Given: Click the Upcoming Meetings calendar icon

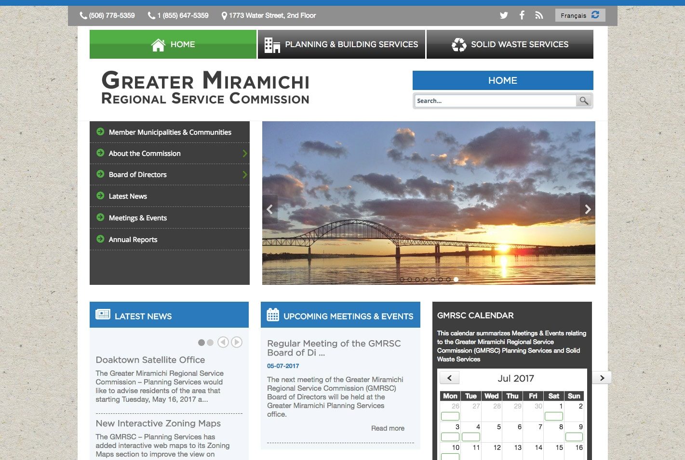Looking at the screenshot, I should (273, 315).
